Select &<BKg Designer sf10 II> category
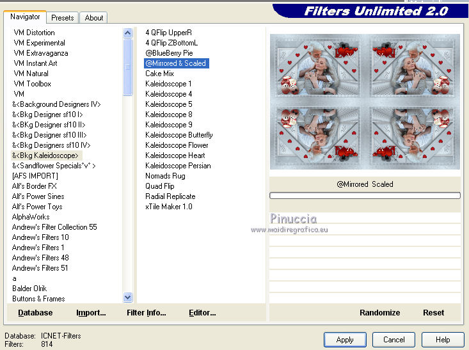469x350 pixels. click(49, 124)
